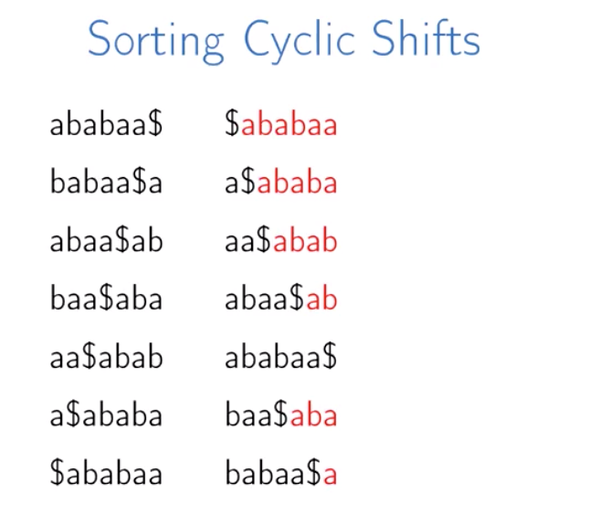Click the "Sorting Cyclic Shifts" slide title

coord(283,40)
